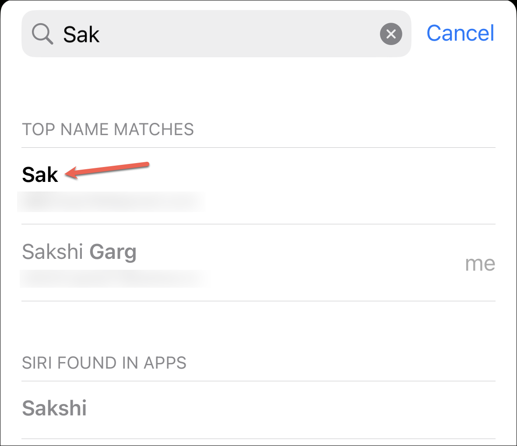Tap the Top Name Matches section header

(108, 129)
